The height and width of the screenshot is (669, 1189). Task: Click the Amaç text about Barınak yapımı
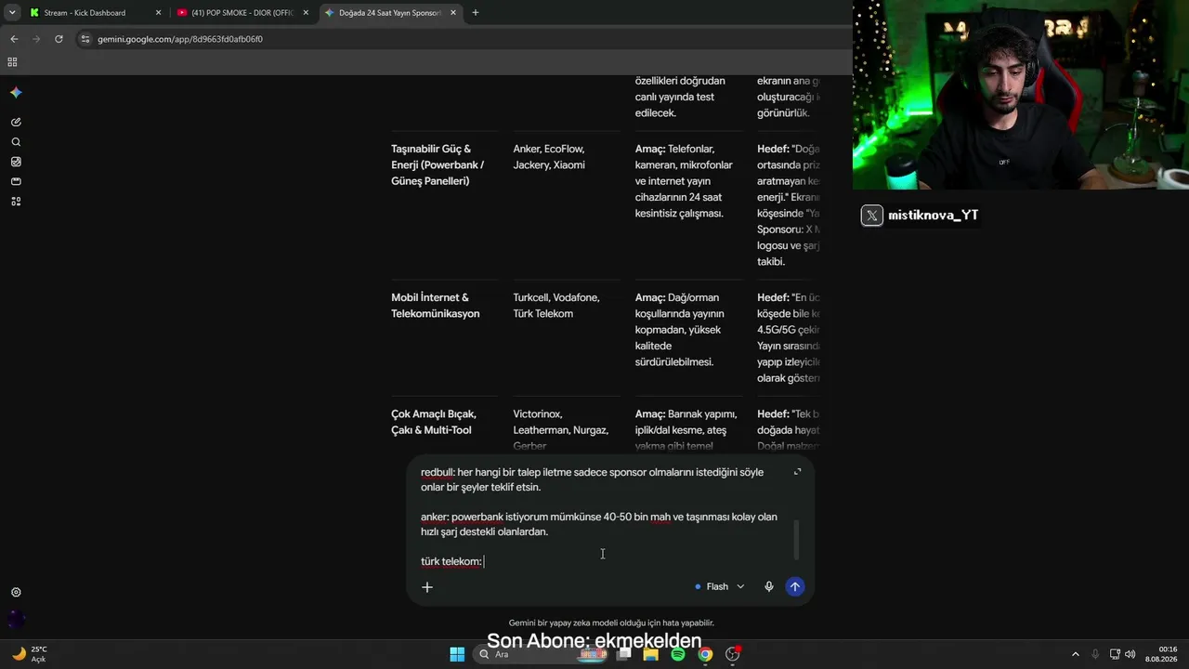tap(686, 430)
